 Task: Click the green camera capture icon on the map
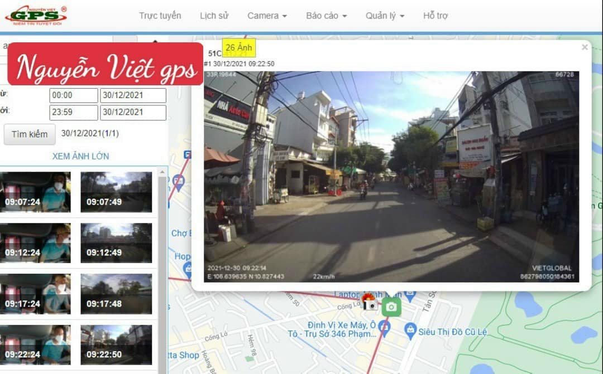tap(391, 308)
